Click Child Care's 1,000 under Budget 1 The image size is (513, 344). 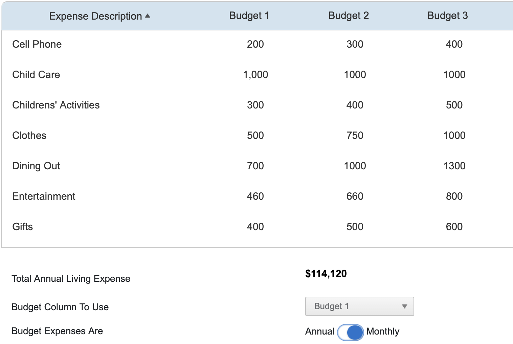coord(255,74)
